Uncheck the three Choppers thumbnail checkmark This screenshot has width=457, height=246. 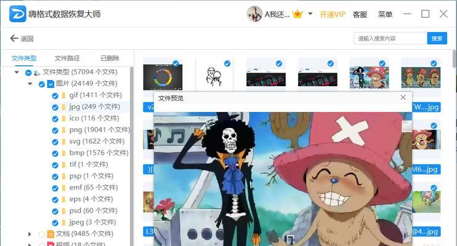pyautogui.click(x=434, y=63)
